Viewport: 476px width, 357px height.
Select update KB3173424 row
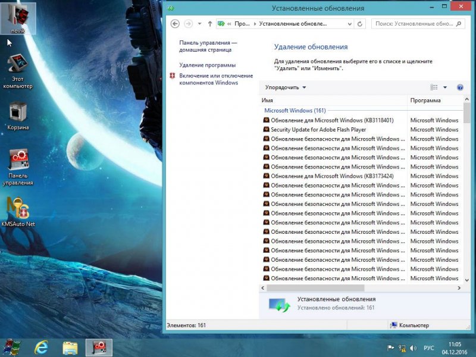pos(361,176)
